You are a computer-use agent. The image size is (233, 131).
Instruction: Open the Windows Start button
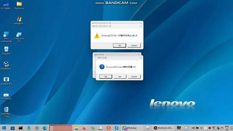click(x=4, y=128)
